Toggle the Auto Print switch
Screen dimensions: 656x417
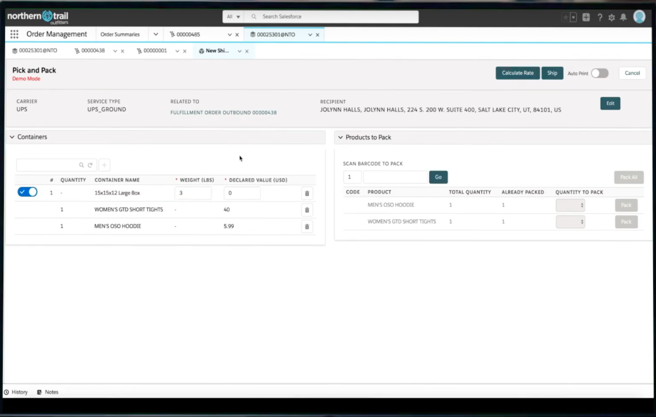(599, 73)
